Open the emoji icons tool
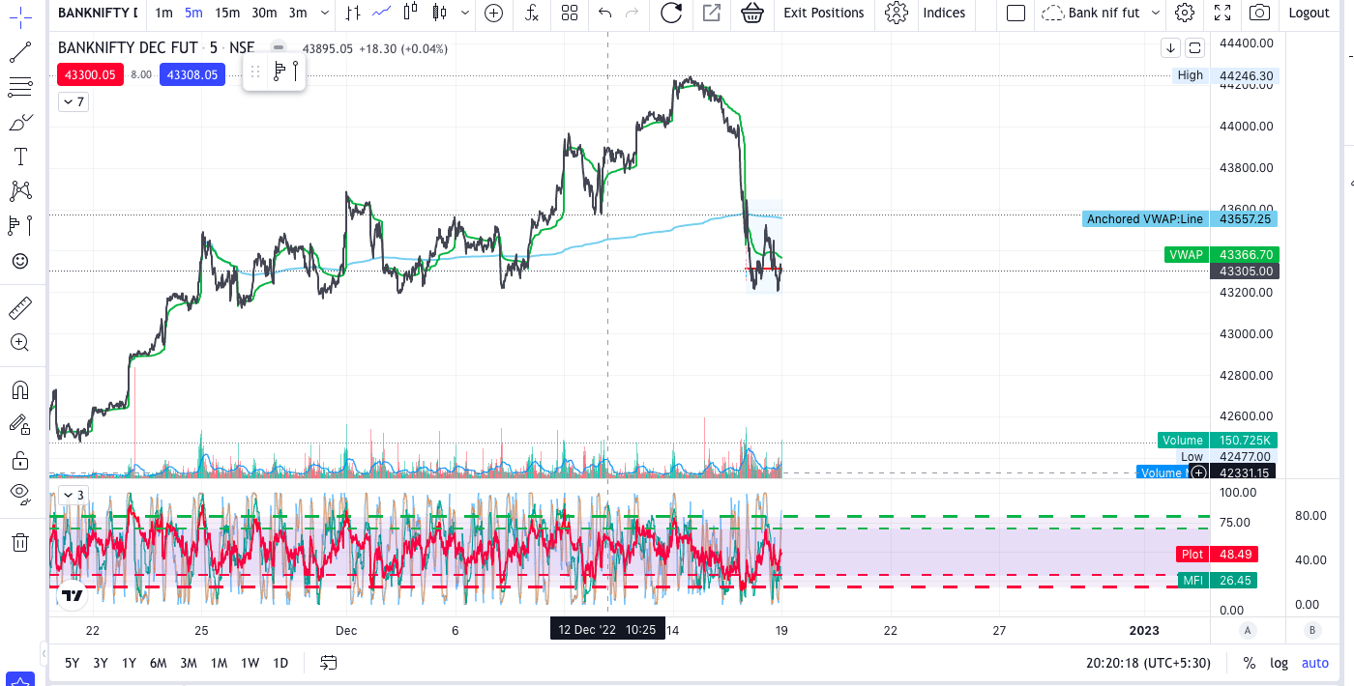The width and height of the screenshot is (1354, 686). pyautogui.click(x=20, y=261)
